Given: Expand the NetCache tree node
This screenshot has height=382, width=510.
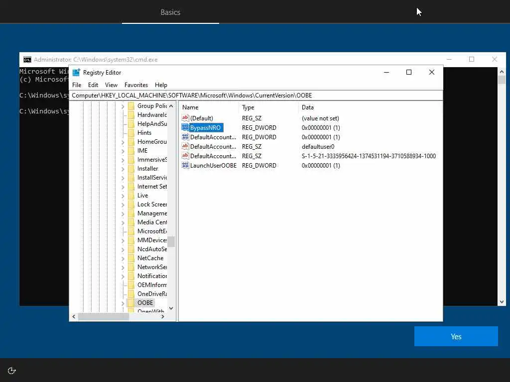Looking at the screenshot, I should (x=123, y=259).
